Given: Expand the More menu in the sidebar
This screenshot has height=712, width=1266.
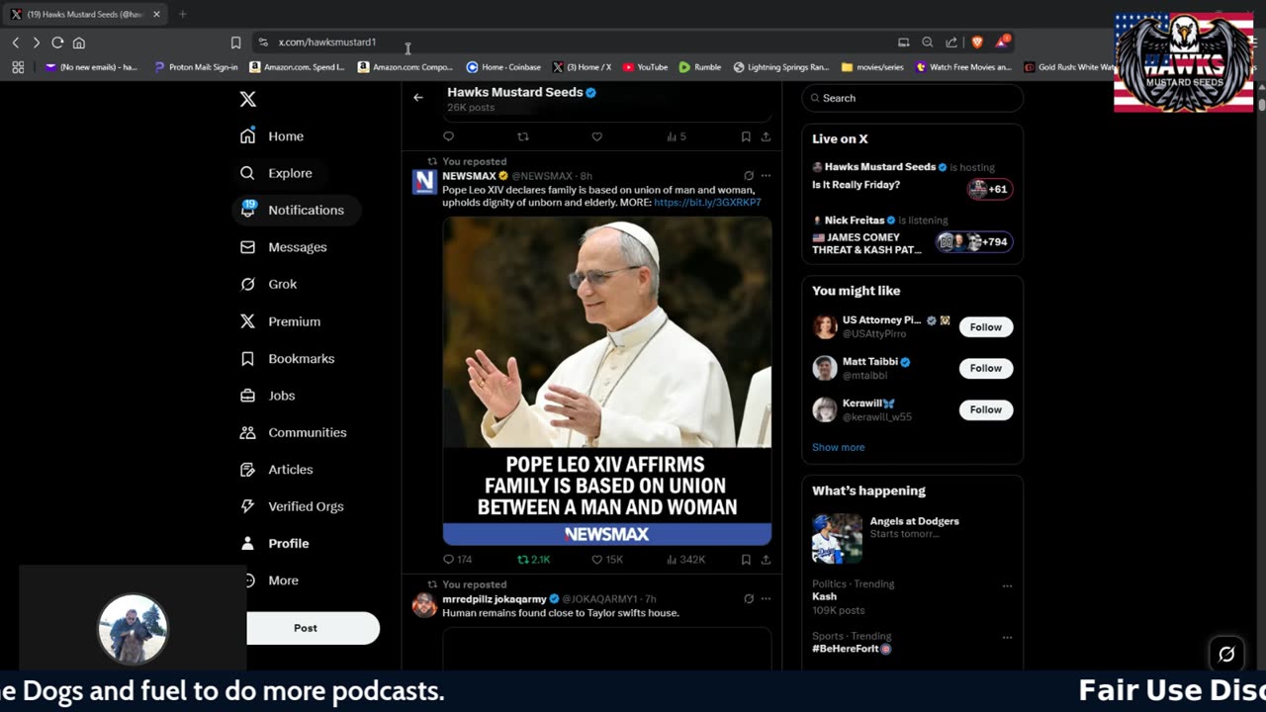Looking at the screenshot, I should coord(272,580).
